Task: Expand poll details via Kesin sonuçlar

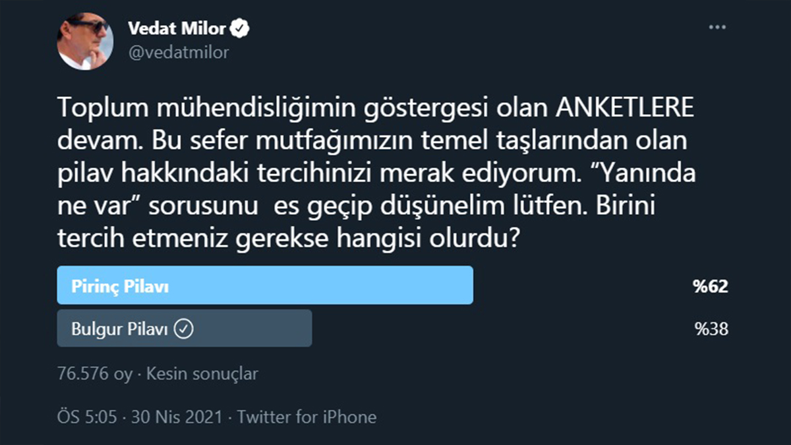Action: pyautogui.click(x=202, y=373)
